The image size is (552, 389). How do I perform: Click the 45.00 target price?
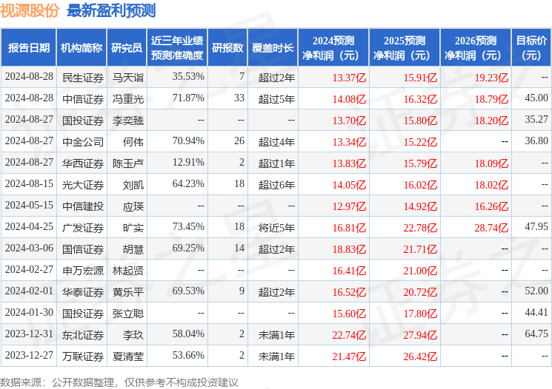pos(536,98)
